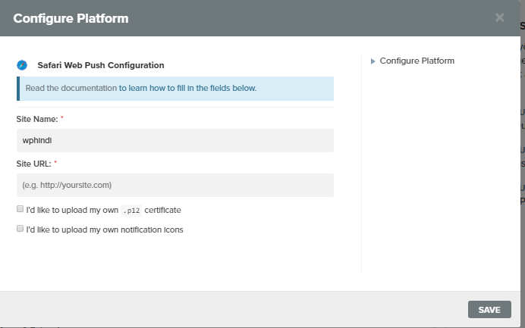Enable the upload my own .p12 certificate checkbox

(20, 209)
